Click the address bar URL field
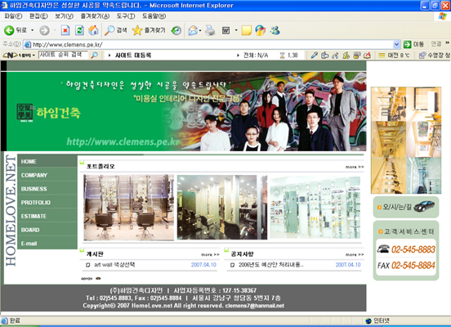This screenshot has width=451, height=327. (x=208, y=44)
